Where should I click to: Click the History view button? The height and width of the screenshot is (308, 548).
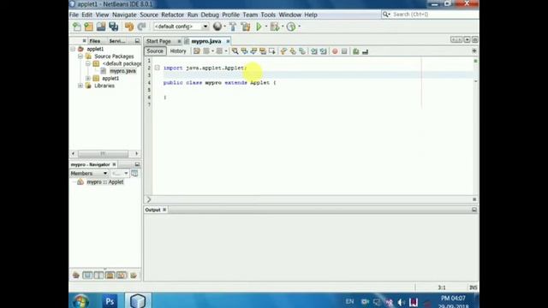pos(178,51)
